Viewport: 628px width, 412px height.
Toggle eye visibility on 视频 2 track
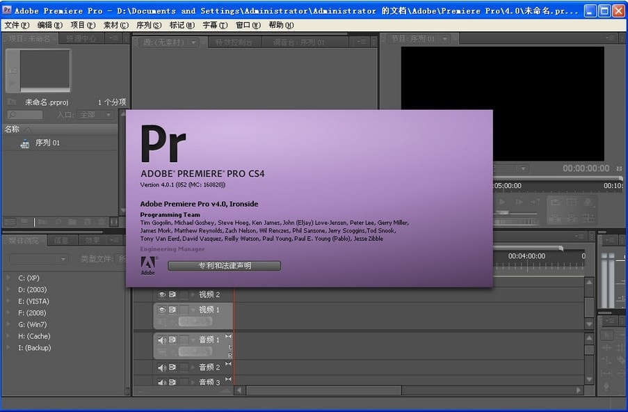162,294
